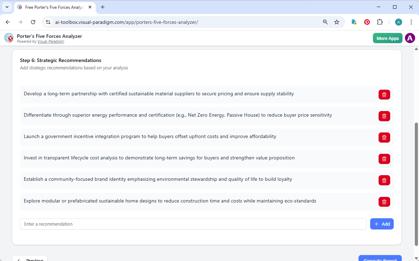This screenshot has height=261, width=419.
Task: Delete the lifecycle cost analysis recommendation
Action: click(x=384, y=159)
